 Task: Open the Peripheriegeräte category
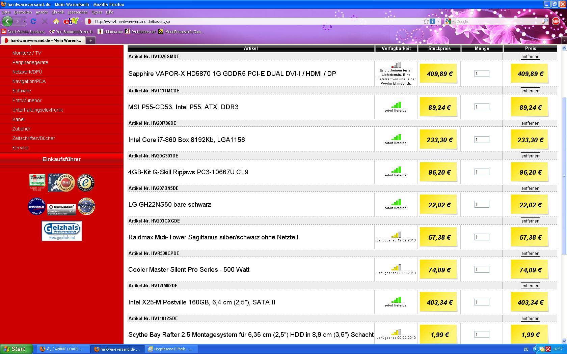(x=30, y=62)
